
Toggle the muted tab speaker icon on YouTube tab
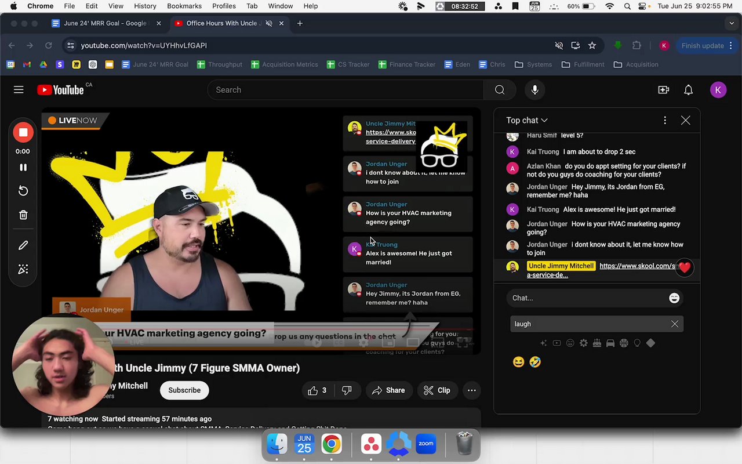[268, 23]
